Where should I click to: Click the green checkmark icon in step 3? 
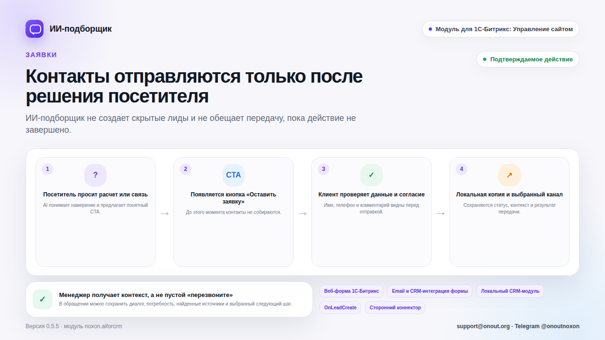pos(372,175)
